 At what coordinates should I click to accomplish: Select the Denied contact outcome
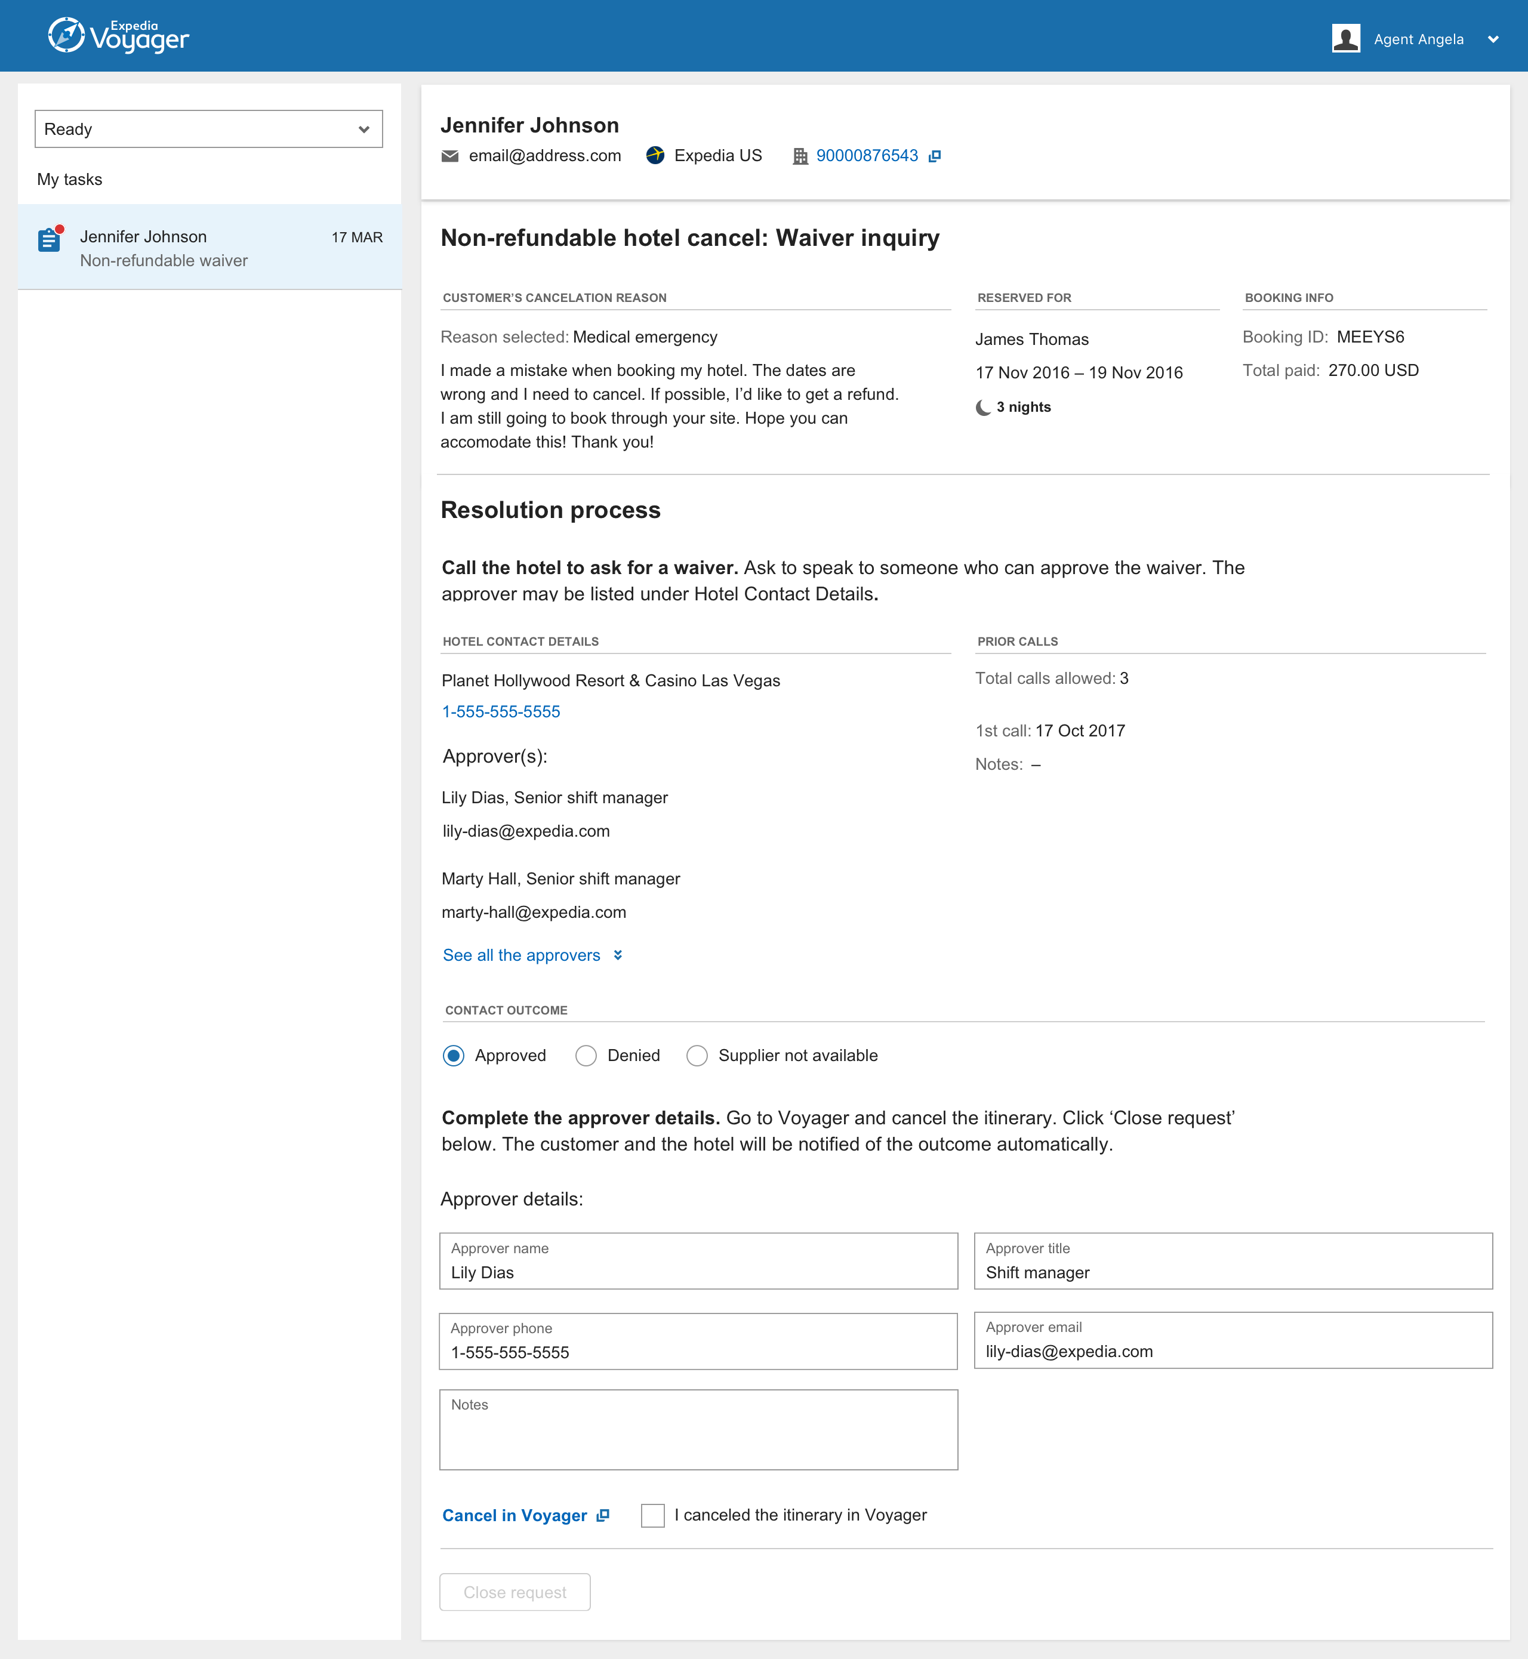click(586, 1056)
